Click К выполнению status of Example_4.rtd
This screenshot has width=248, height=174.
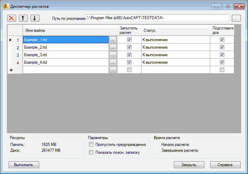176,62
